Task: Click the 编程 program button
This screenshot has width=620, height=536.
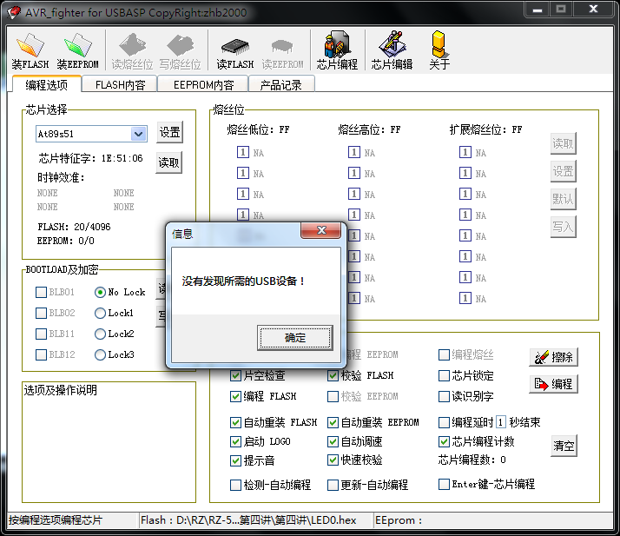Action: (x=554, y=384)
